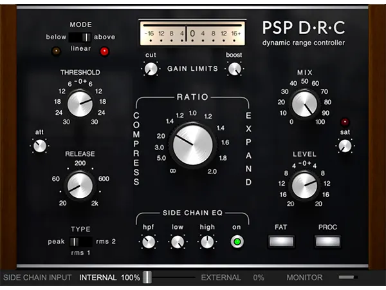
Task: Click the 'dynamic range controller' subtitle
Action: [x=304, y=43]
